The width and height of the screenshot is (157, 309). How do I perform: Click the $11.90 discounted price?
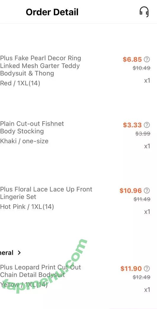coord(131,269)
